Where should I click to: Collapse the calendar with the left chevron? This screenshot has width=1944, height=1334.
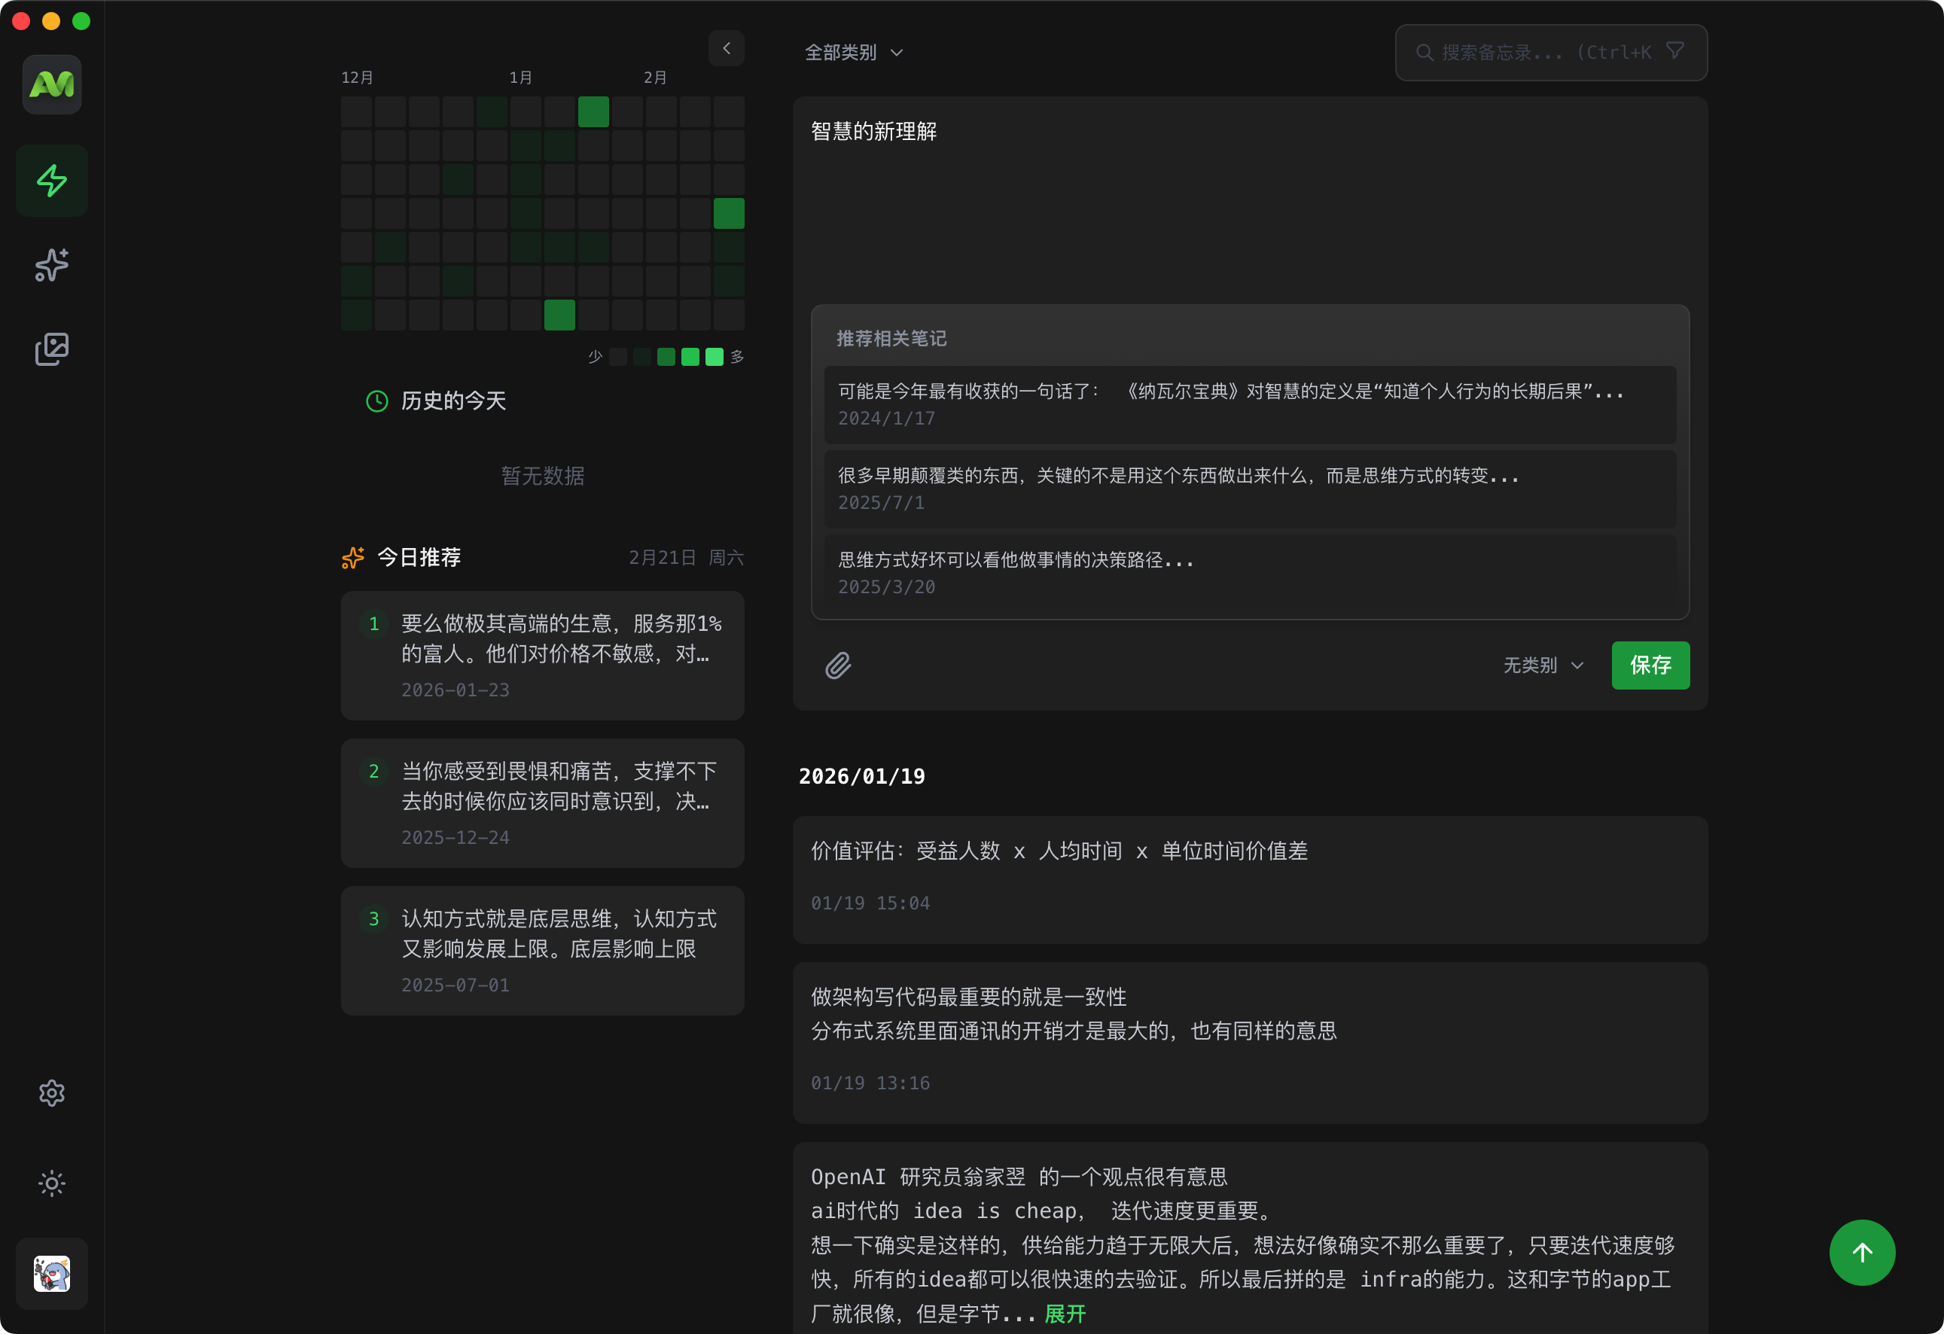tap(726, 47)
